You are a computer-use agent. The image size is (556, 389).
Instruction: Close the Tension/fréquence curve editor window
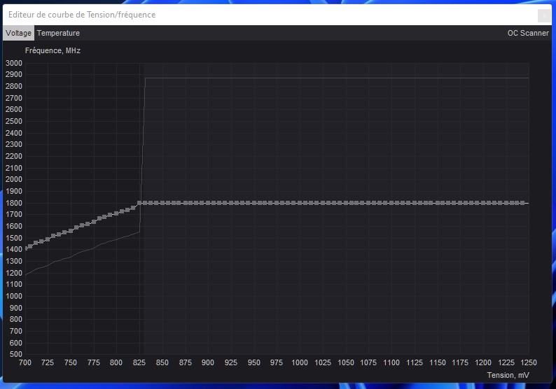point(544,15)
